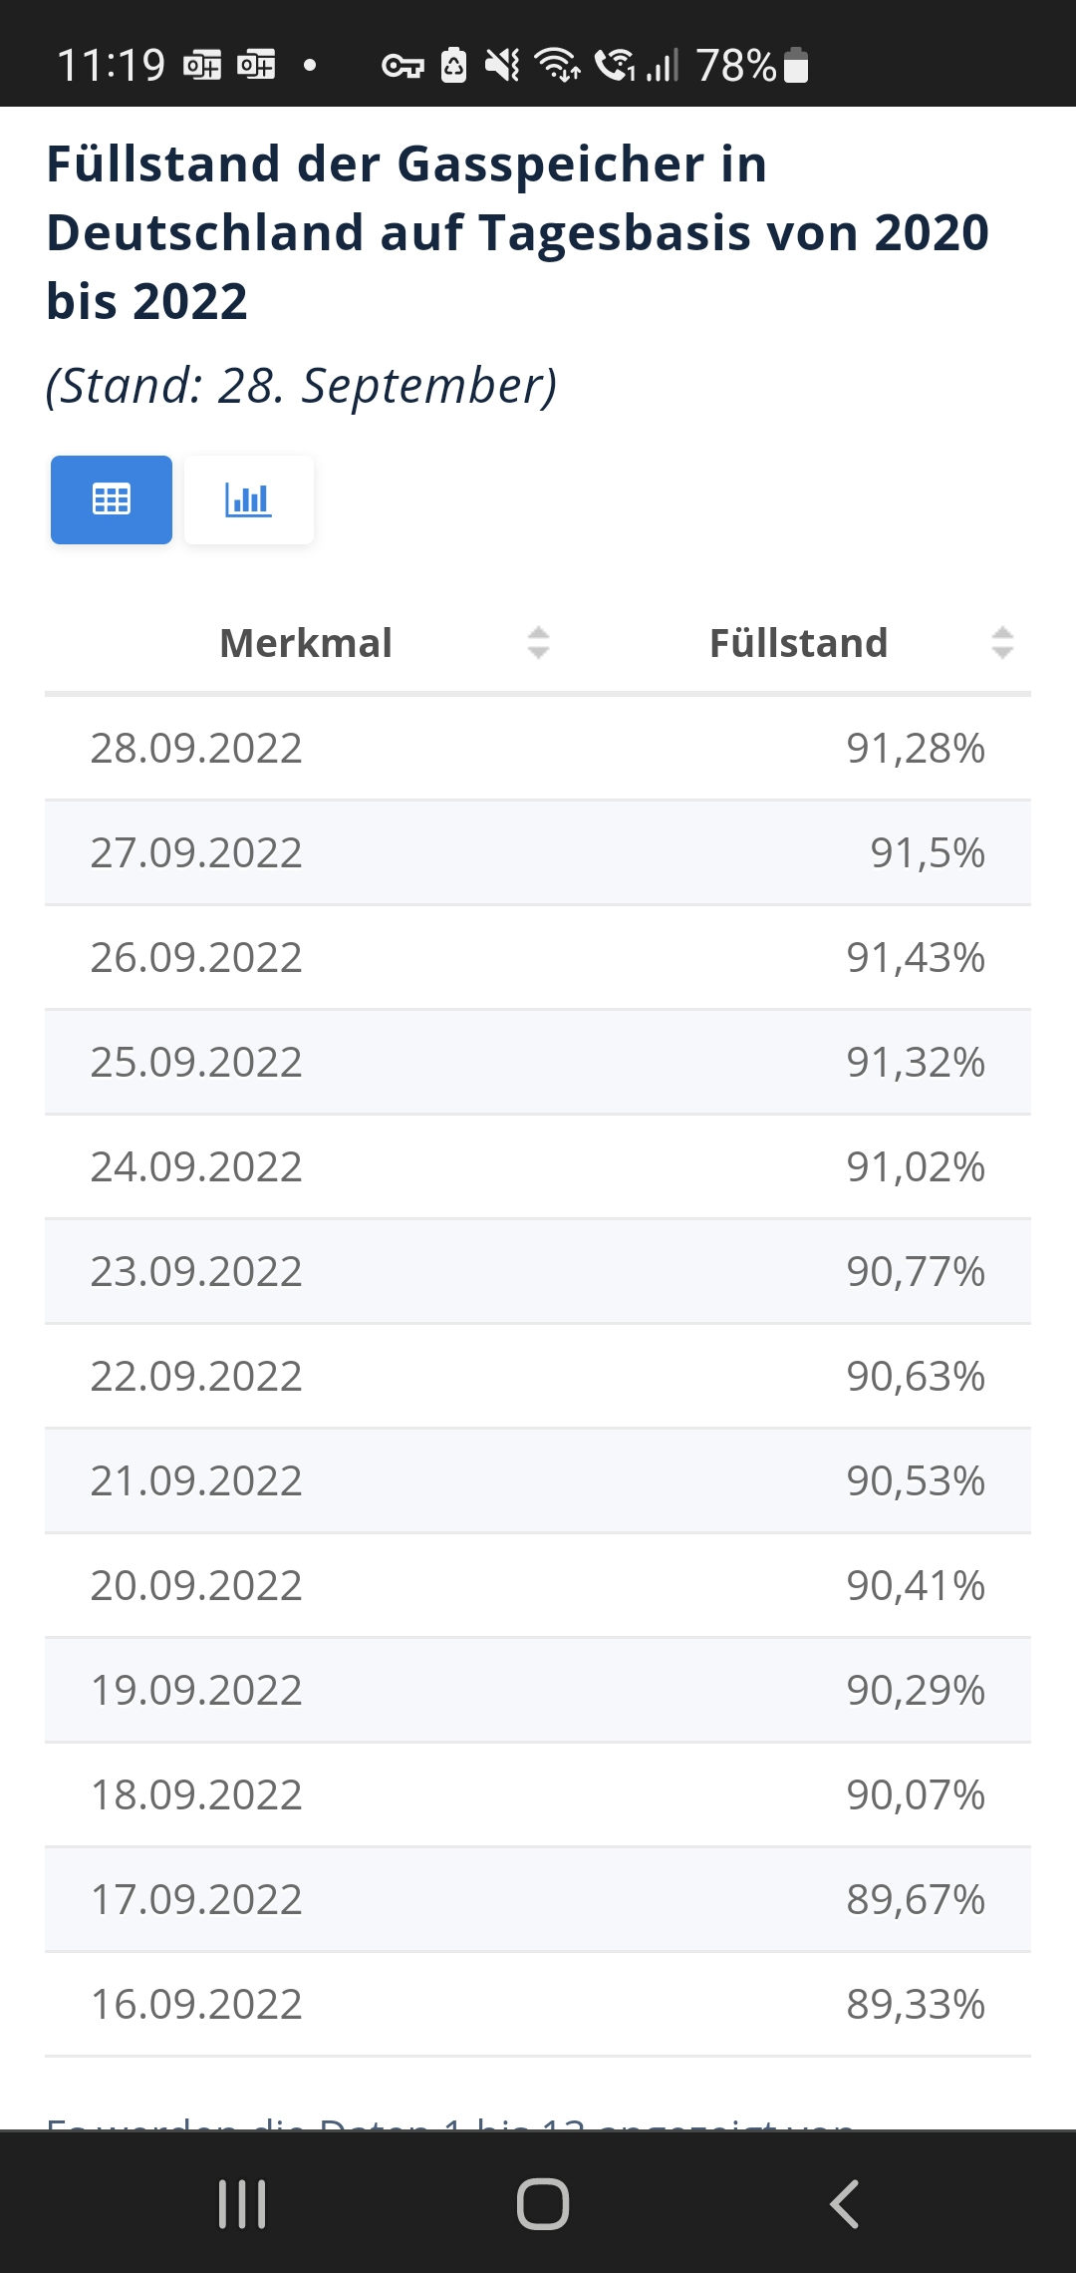Tap the Android back button
The height and width of the screenshot is (2273, 1076).
(844, 2203)
